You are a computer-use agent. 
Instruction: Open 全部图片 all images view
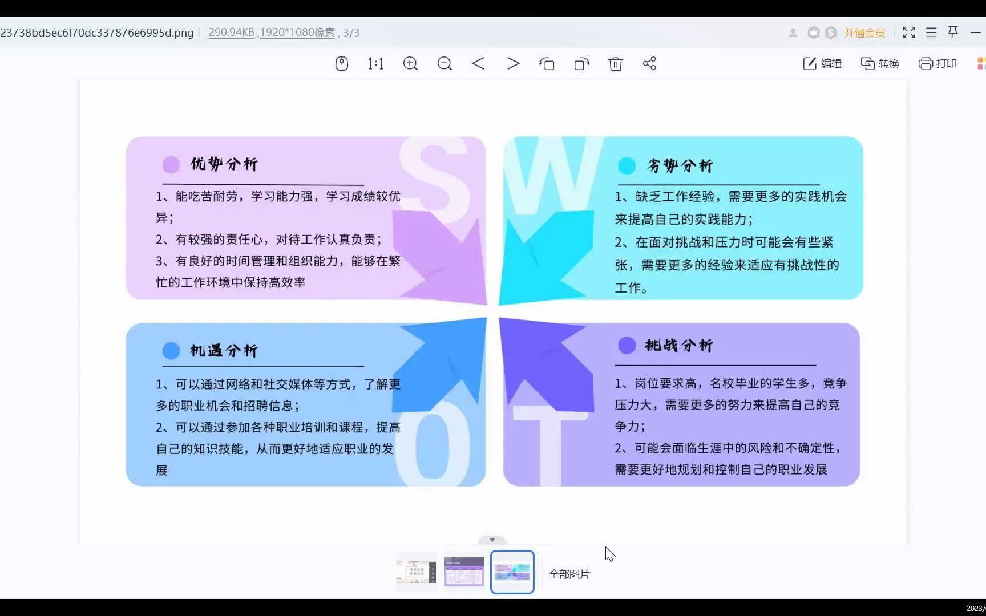[x=569, y=574]
